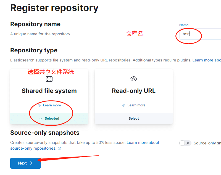Click the X mark on the Source-only toggle

(188, 143)
